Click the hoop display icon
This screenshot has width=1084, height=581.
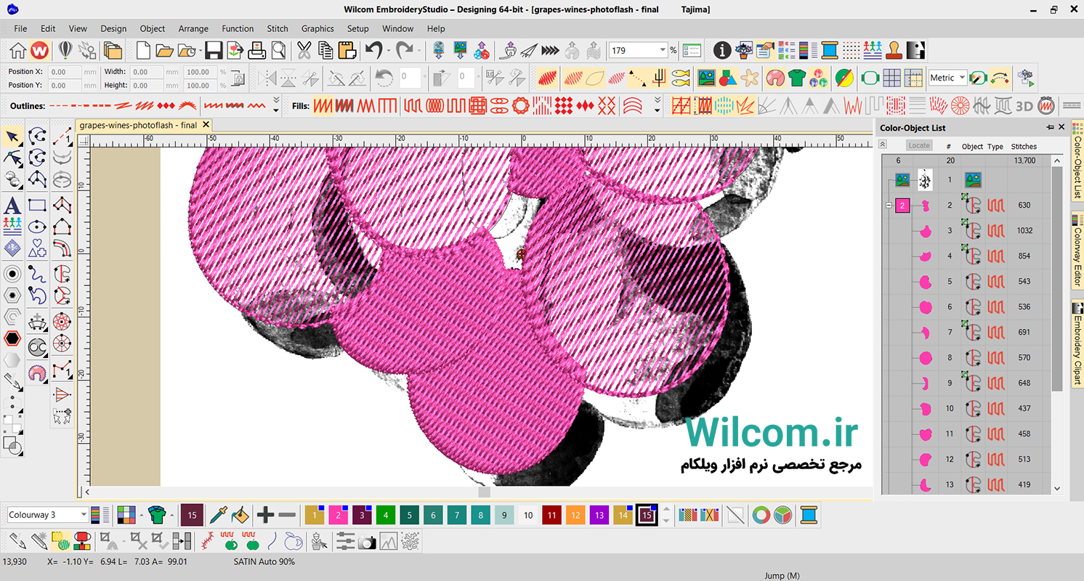[x=870, y=78]
